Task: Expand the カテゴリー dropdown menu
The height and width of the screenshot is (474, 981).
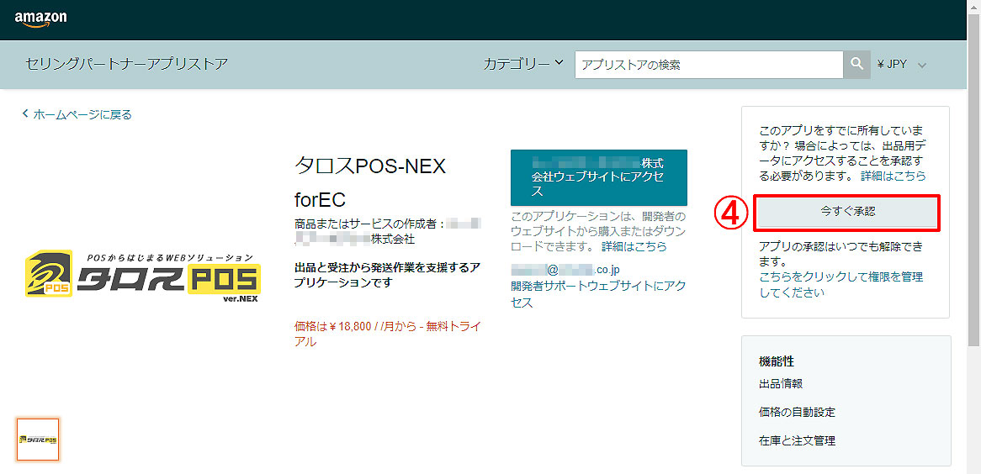Action: point(522,64)
